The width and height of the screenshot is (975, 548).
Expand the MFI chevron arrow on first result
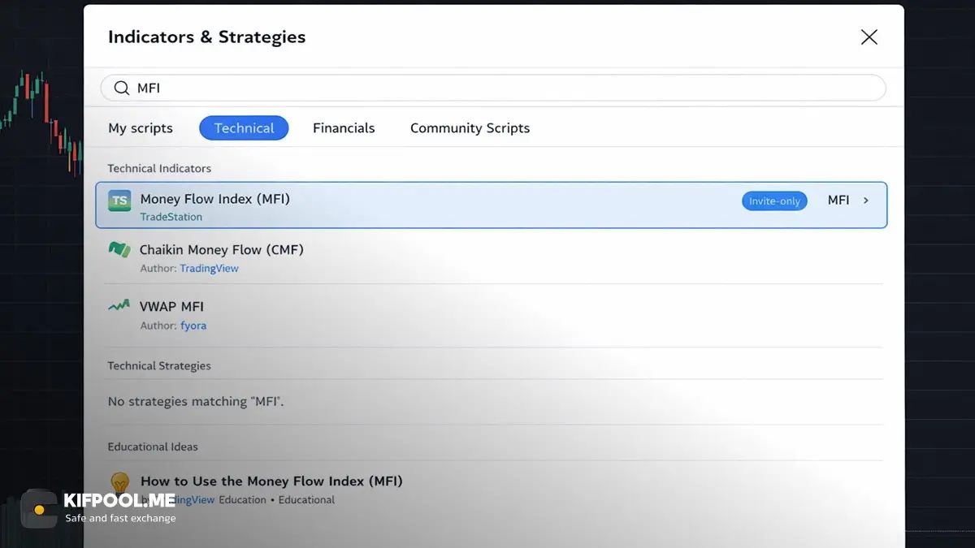coord(866,201)
